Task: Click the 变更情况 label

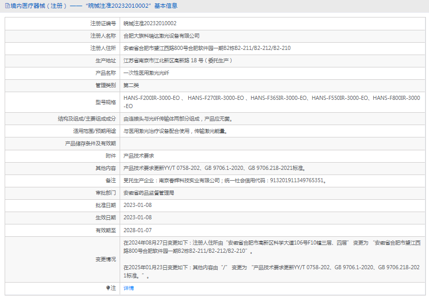Action: 106,259
